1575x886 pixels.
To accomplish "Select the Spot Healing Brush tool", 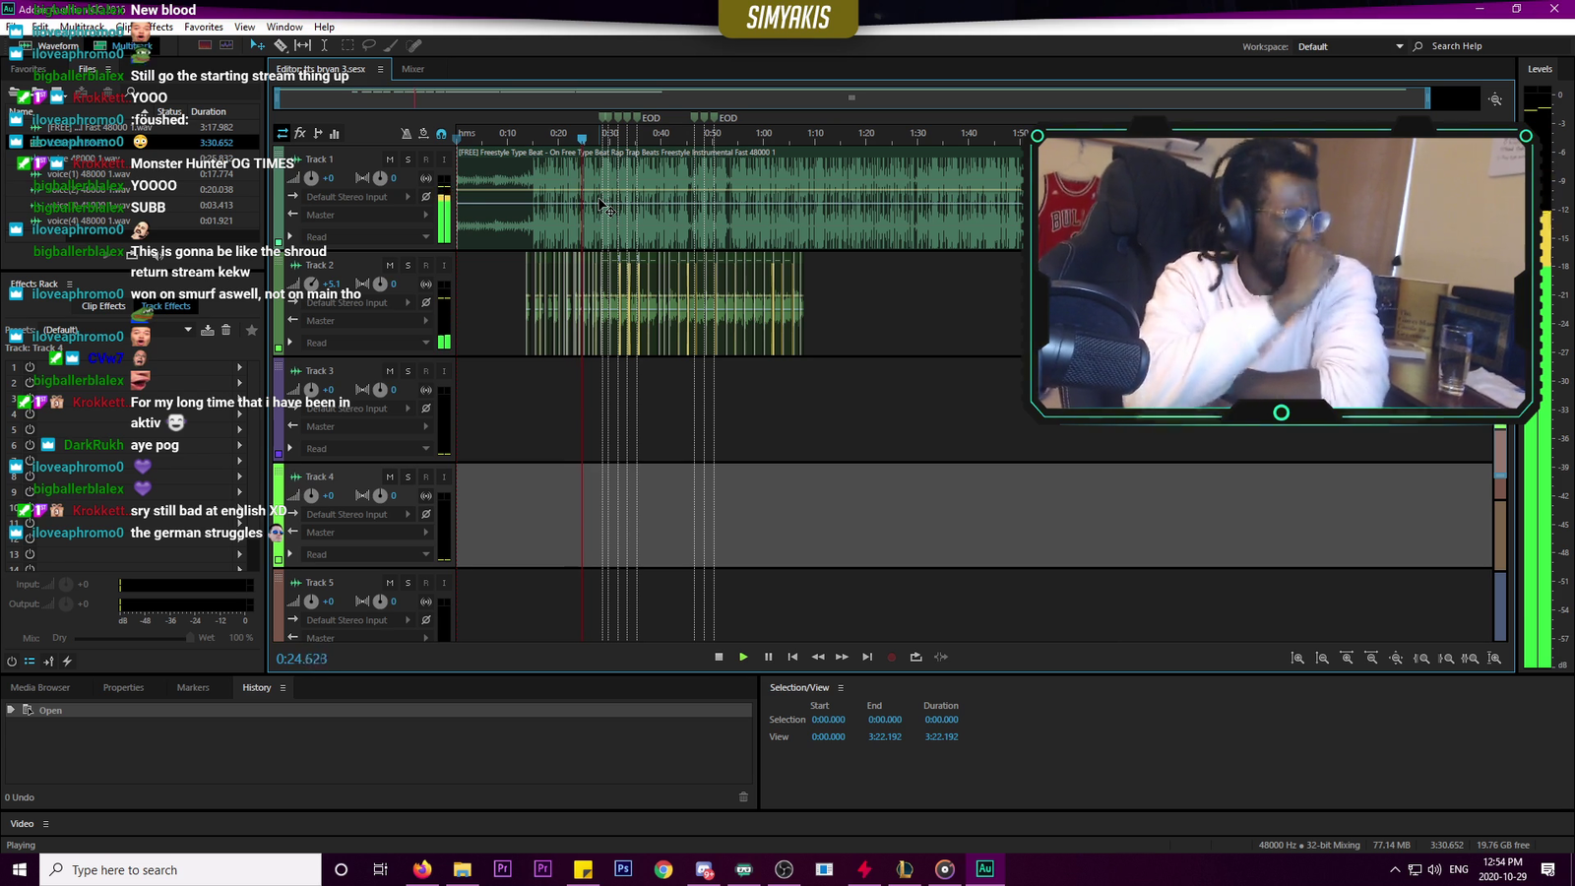I will [x=414, y=45].
